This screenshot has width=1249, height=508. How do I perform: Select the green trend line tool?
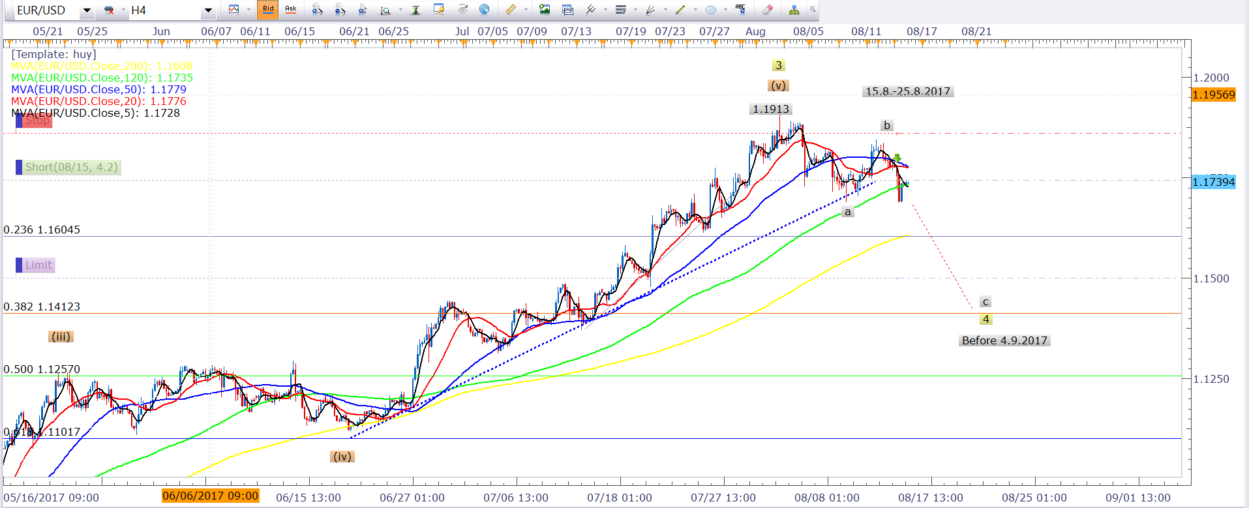click(680, 10)
